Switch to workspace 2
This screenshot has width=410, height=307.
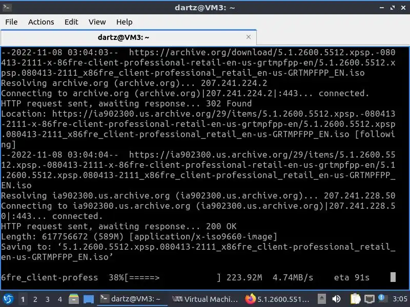(x=35, y=299)
